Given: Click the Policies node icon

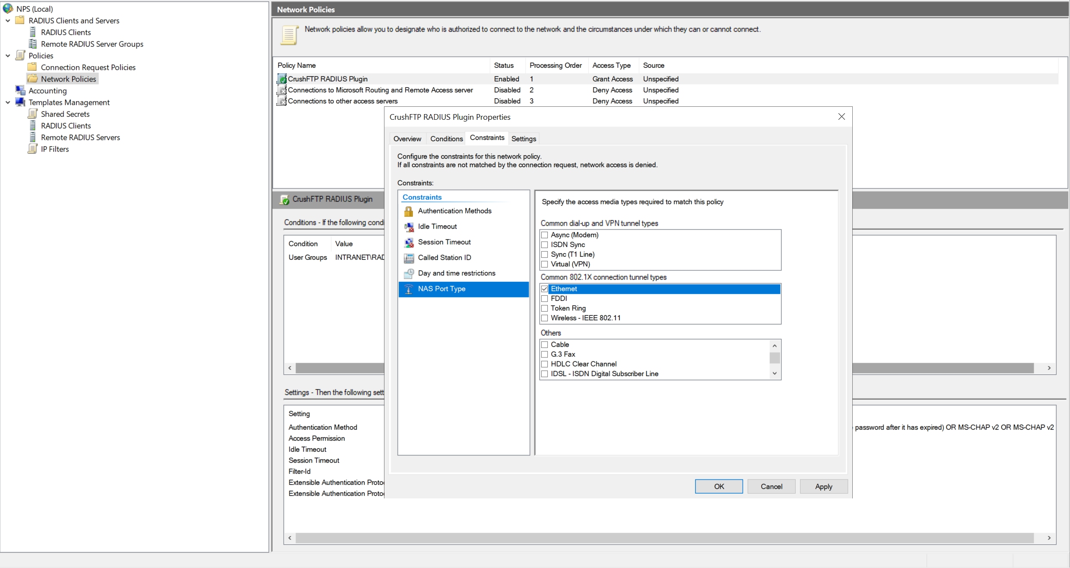Looking at the screenshot, I should (x=20, y=55).
